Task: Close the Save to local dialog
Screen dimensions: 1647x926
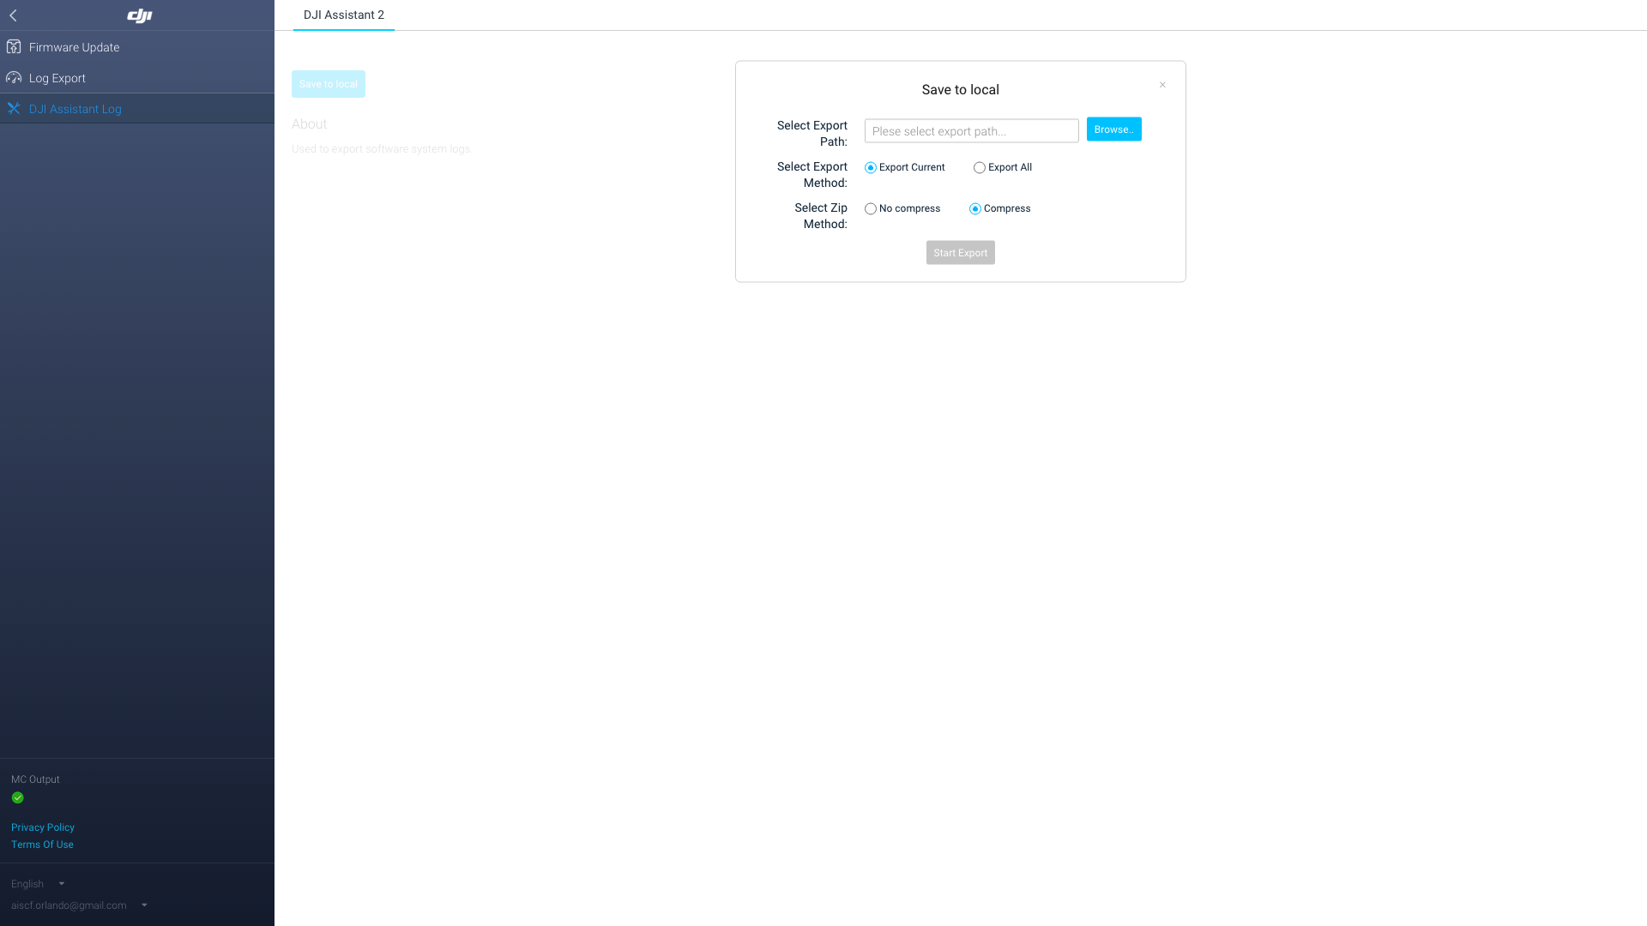Action: click(x=1162, y=85)
